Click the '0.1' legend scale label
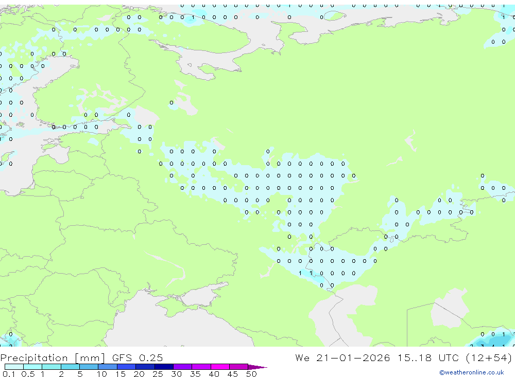 pos(9,374)
